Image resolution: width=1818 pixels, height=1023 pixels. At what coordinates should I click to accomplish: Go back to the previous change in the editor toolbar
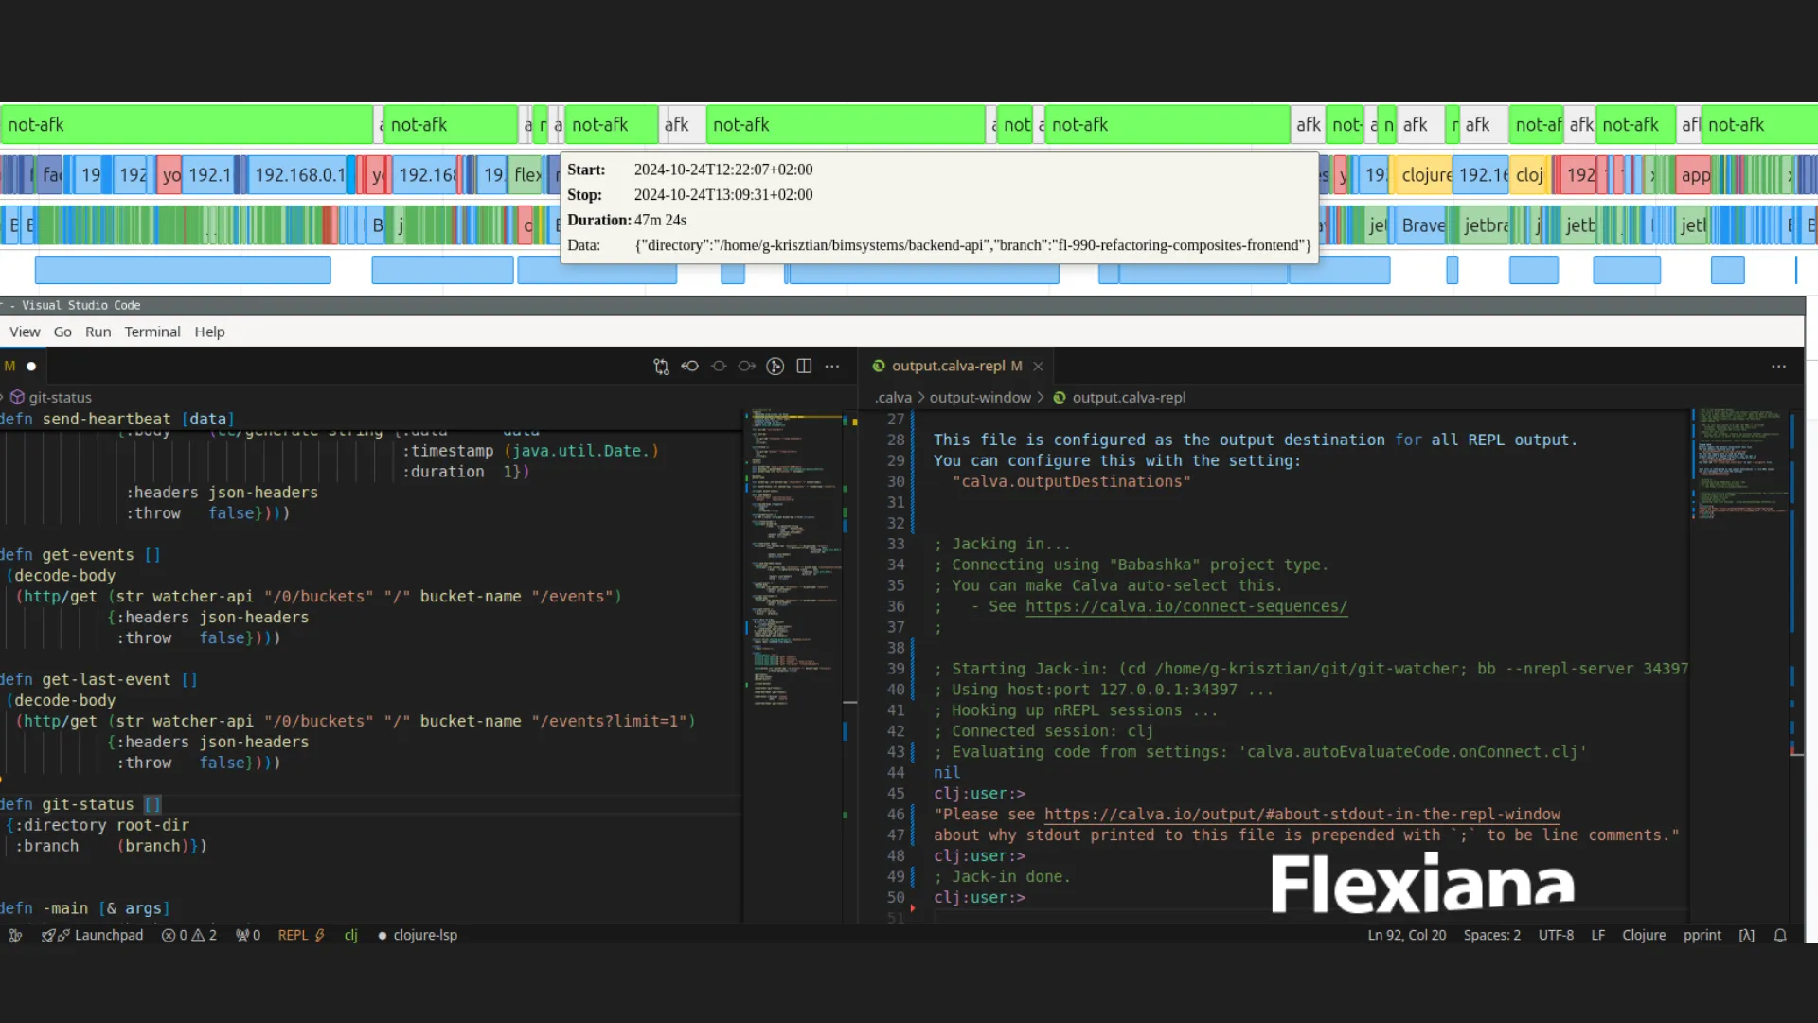point(690,367)
